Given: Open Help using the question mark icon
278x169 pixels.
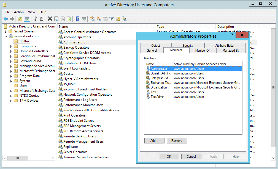Looking at the screenshot, I should [x=78, y=19].
